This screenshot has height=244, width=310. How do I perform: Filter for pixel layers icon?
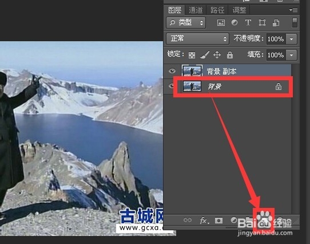point(221,22)
